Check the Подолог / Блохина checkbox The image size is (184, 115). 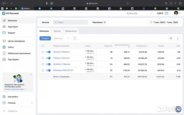[43, 58]
